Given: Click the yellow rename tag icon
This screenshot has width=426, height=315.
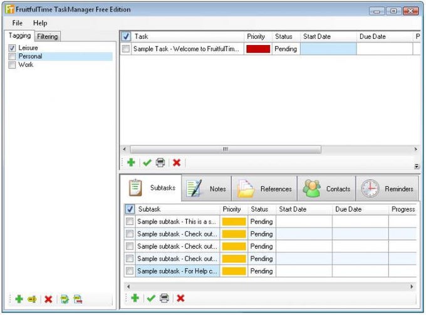Looking at the screenshot, I should 32,299.
